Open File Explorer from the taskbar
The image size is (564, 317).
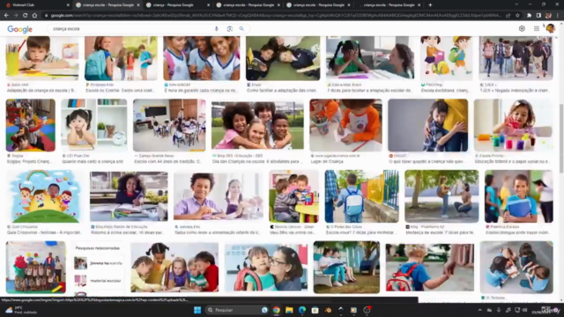(289, 310)
